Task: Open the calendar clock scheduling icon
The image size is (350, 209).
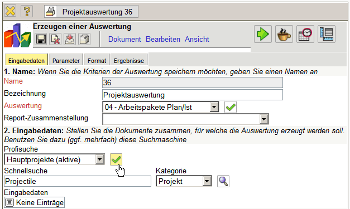Action: [305, 34]
